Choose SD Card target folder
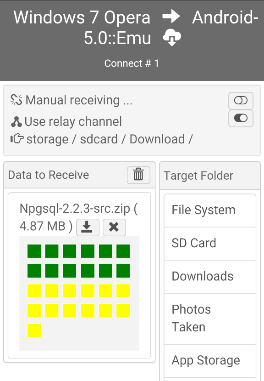The image size is (264, 381). click(210, 244)
